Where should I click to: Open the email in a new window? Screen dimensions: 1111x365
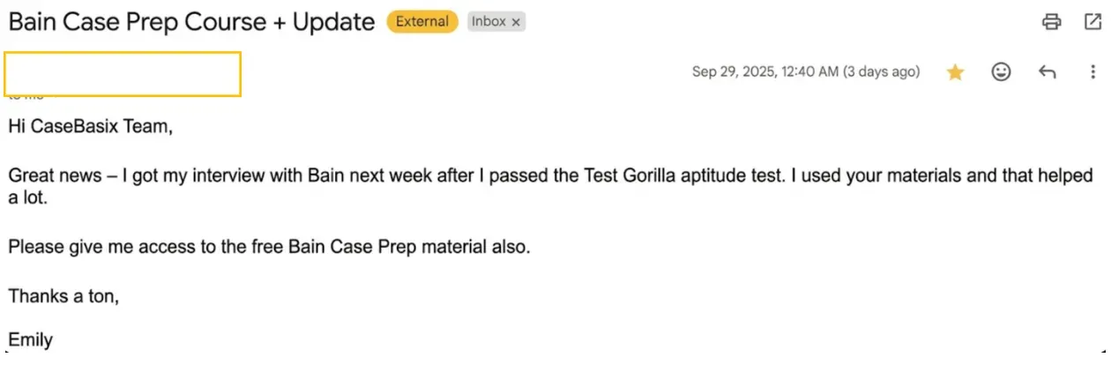1092,22
